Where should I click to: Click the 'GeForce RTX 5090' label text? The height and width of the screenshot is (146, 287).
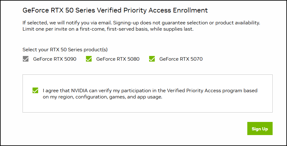pyautogui.click(x=55, y=59)
